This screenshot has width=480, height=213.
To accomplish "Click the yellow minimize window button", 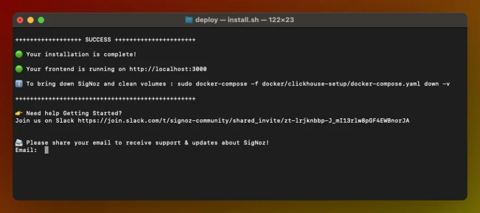I will pos(31,20).
